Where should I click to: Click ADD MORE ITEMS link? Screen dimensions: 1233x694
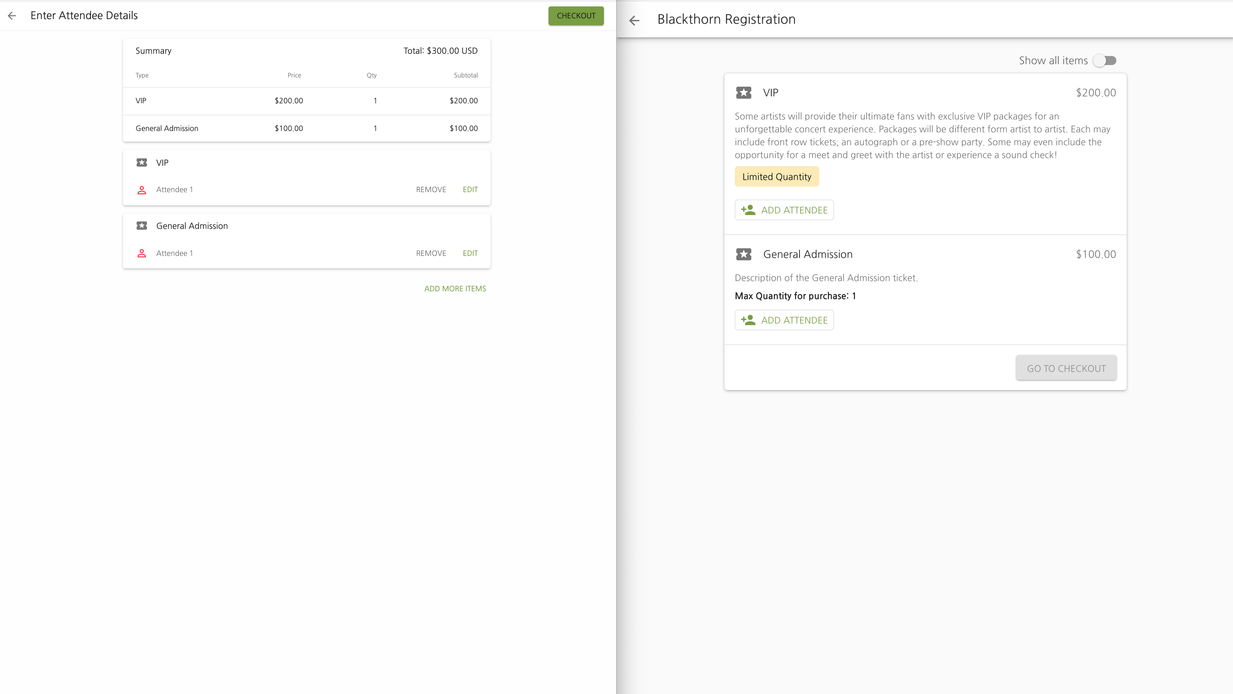(x=455, y=289)
